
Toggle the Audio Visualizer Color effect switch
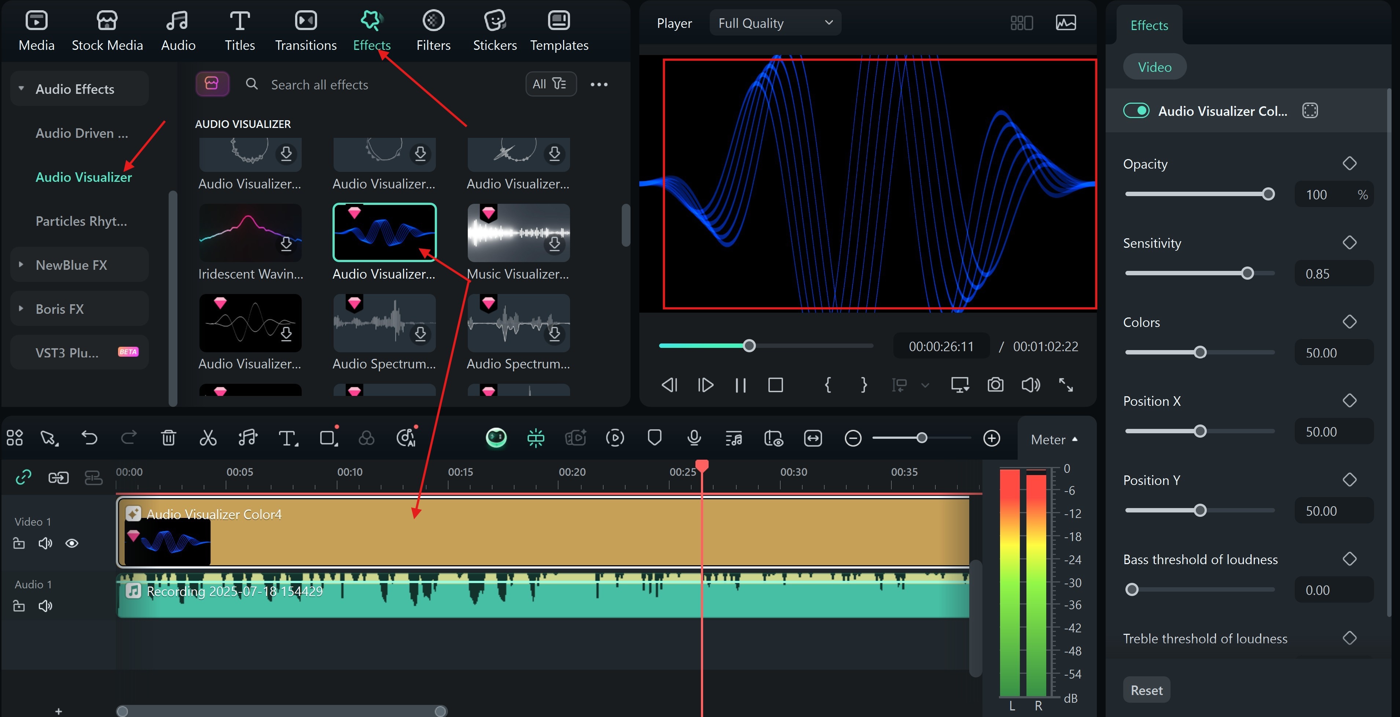tap(1136, 110)
